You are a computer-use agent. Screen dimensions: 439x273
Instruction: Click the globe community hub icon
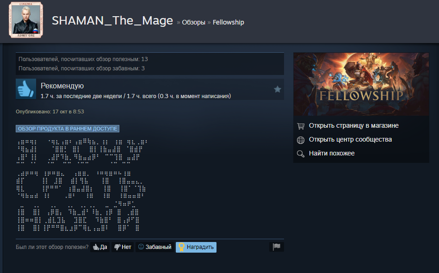point(301,140)
